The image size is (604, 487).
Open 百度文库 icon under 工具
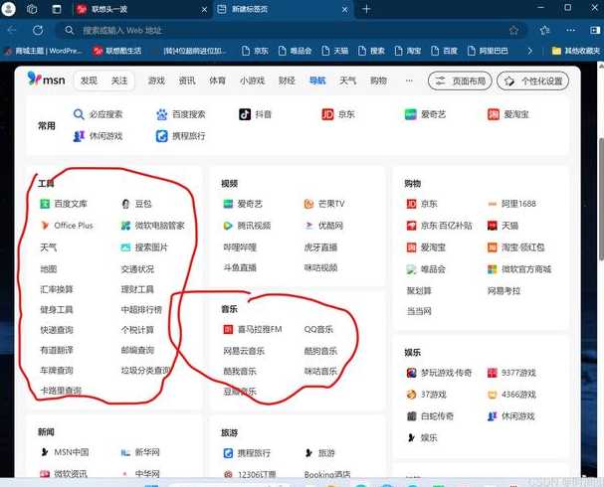[x=45, y=204]
